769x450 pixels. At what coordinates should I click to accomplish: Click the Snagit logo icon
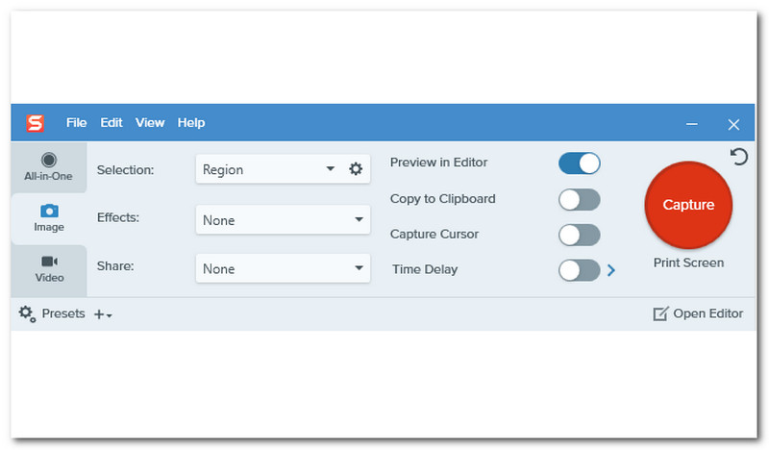36,123
